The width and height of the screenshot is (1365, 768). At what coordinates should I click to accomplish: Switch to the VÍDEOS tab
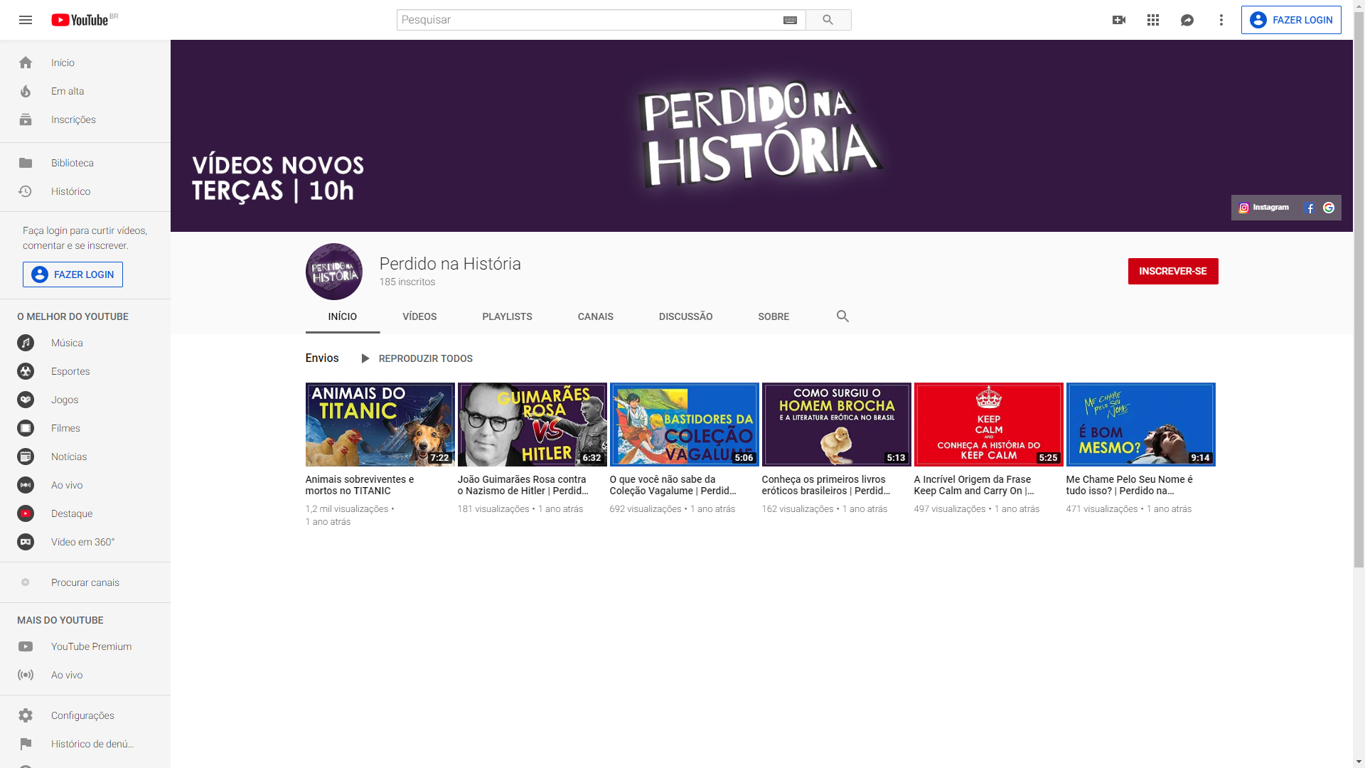click(x=419, y=316)
